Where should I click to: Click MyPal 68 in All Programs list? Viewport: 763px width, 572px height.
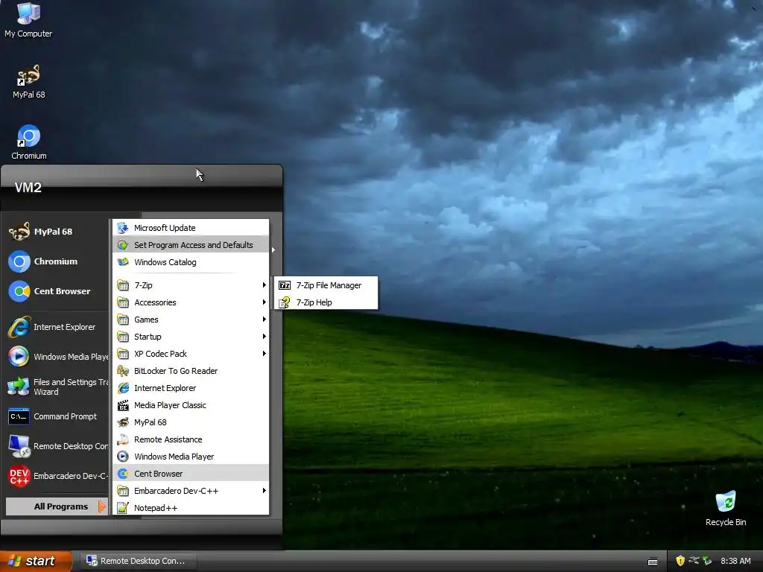pyautogui.click(x=191, y=422)
